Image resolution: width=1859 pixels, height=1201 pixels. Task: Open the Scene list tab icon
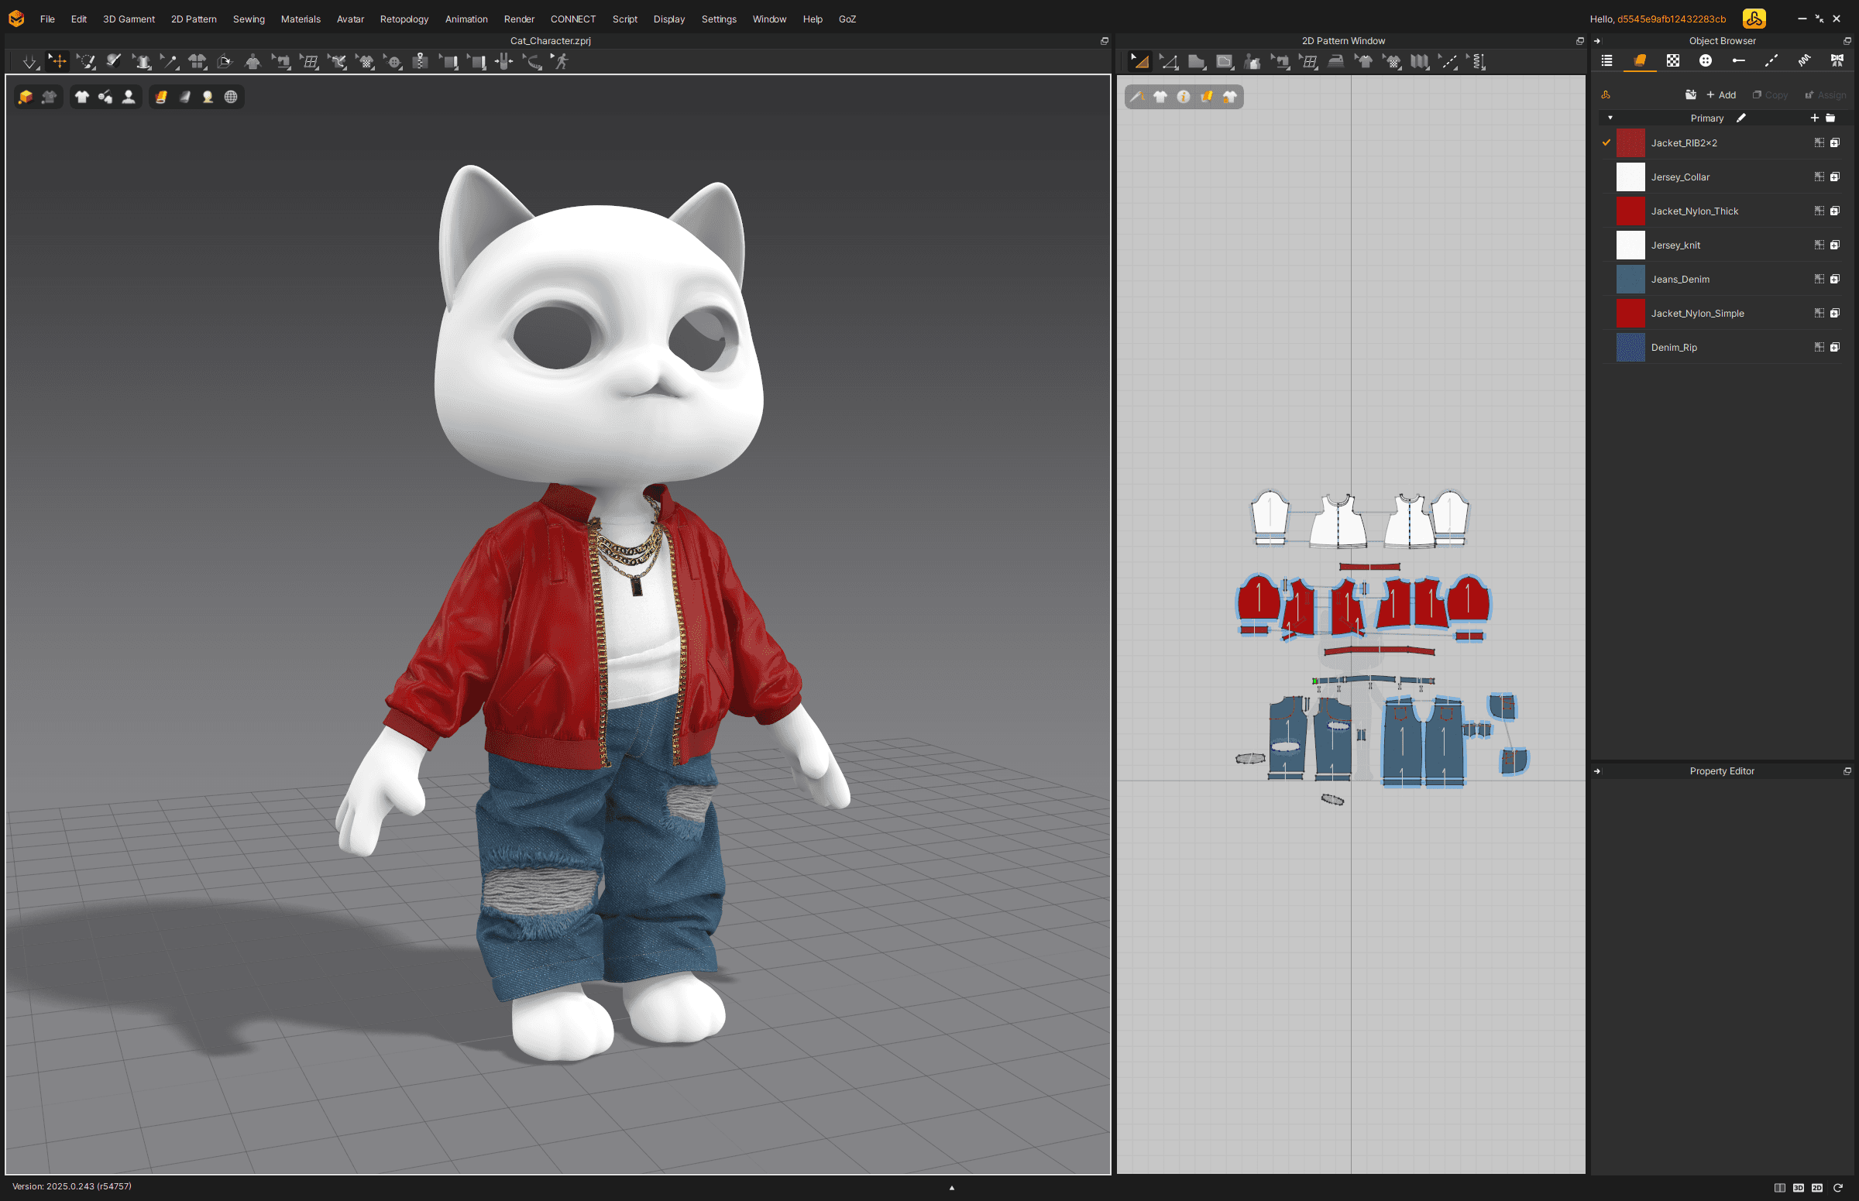click(1607, 61)
